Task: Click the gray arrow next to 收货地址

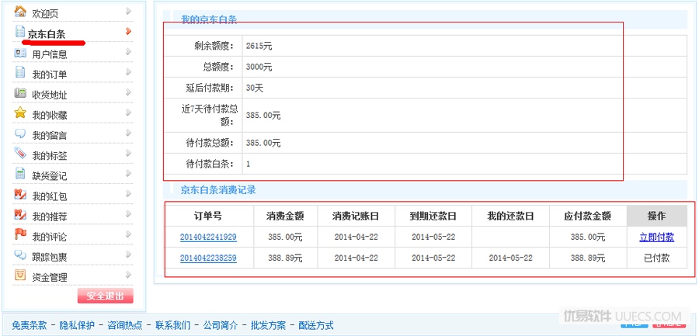Action: point(128,92)
